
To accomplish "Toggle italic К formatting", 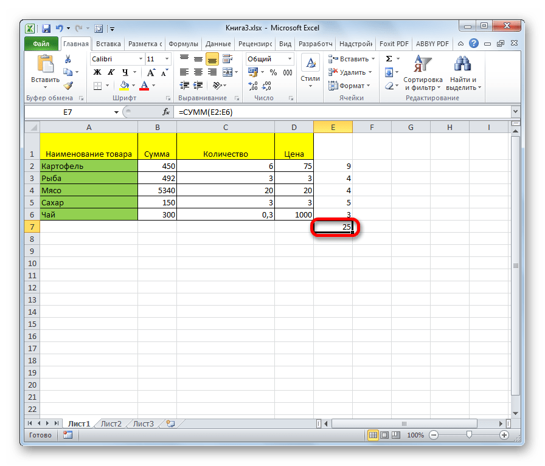I will click(109, 72).
